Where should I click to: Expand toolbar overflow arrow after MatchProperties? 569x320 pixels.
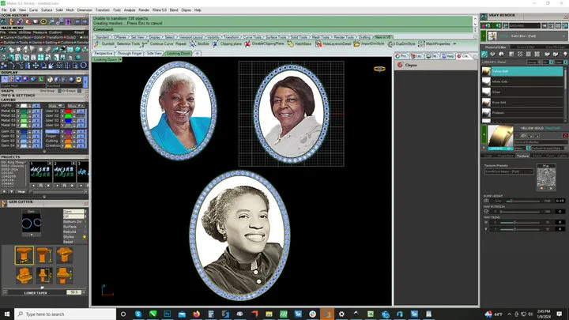[x=454, y=44]
